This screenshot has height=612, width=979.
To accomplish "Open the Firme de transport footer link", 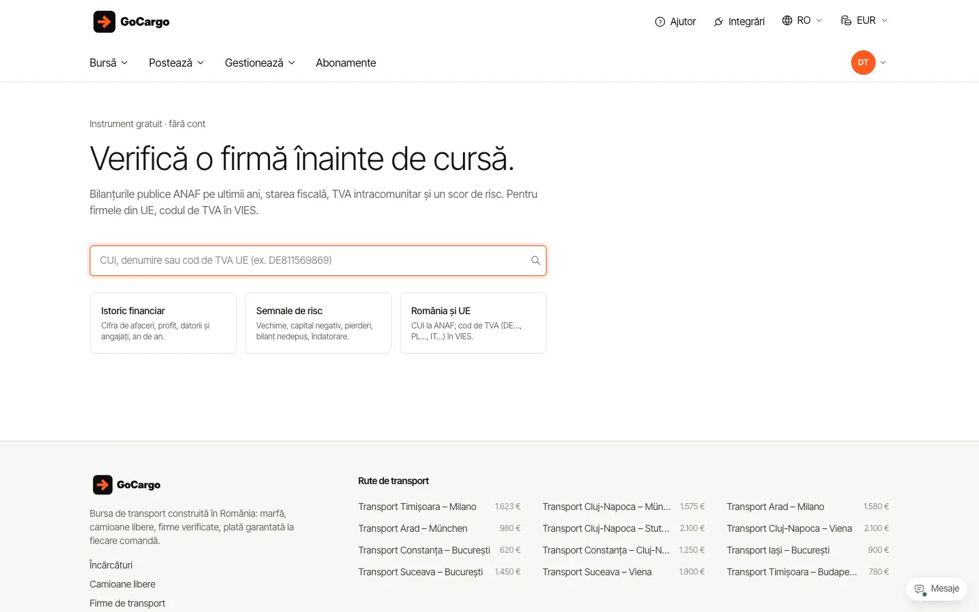I will coord(128,603).
